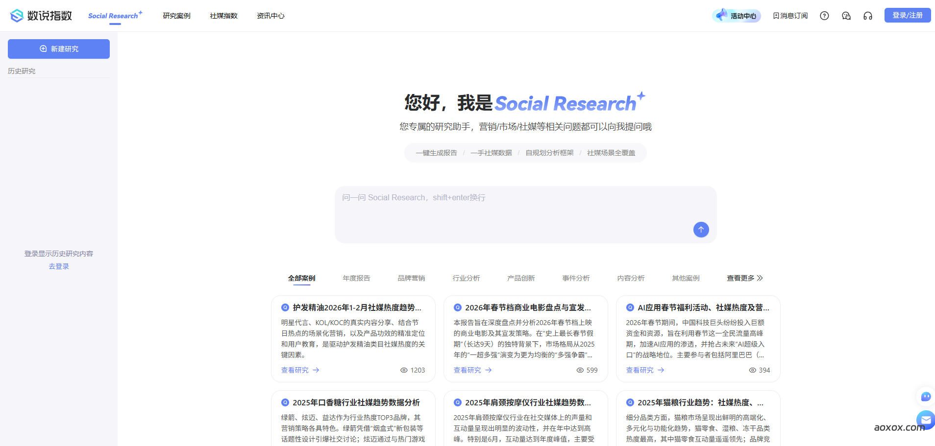Select the 品牌营销 tab
Screen dimensions: 935x446
coord(411,278)
